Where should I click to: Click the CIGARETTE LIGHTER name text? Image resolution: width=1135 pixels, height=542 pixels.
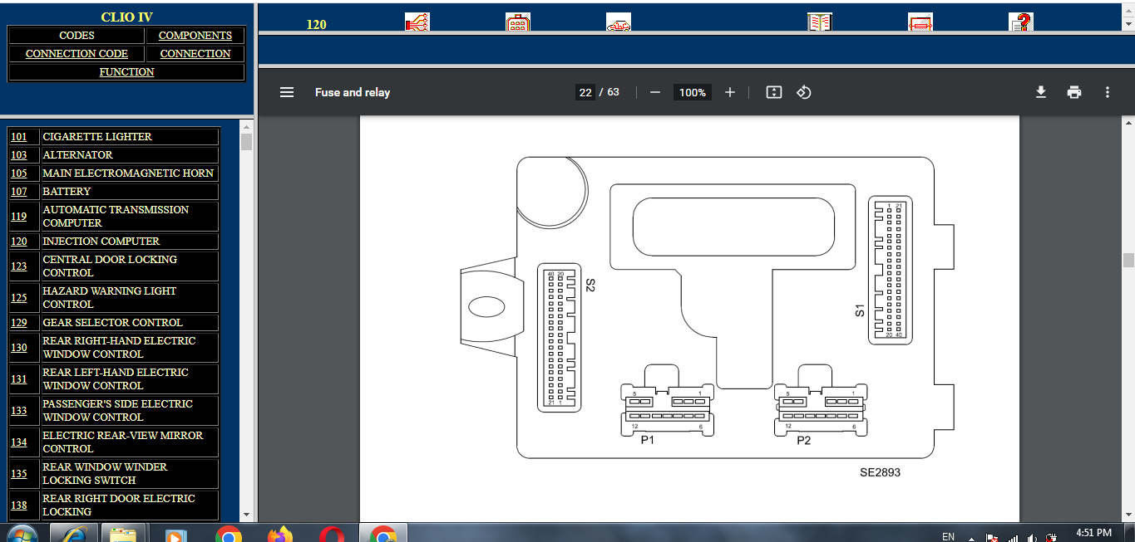[97, 137]
